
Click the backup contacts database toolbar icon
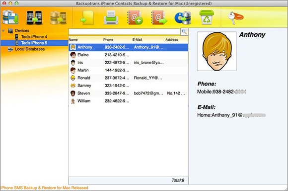pyautogui.click(x=10, y=17)
